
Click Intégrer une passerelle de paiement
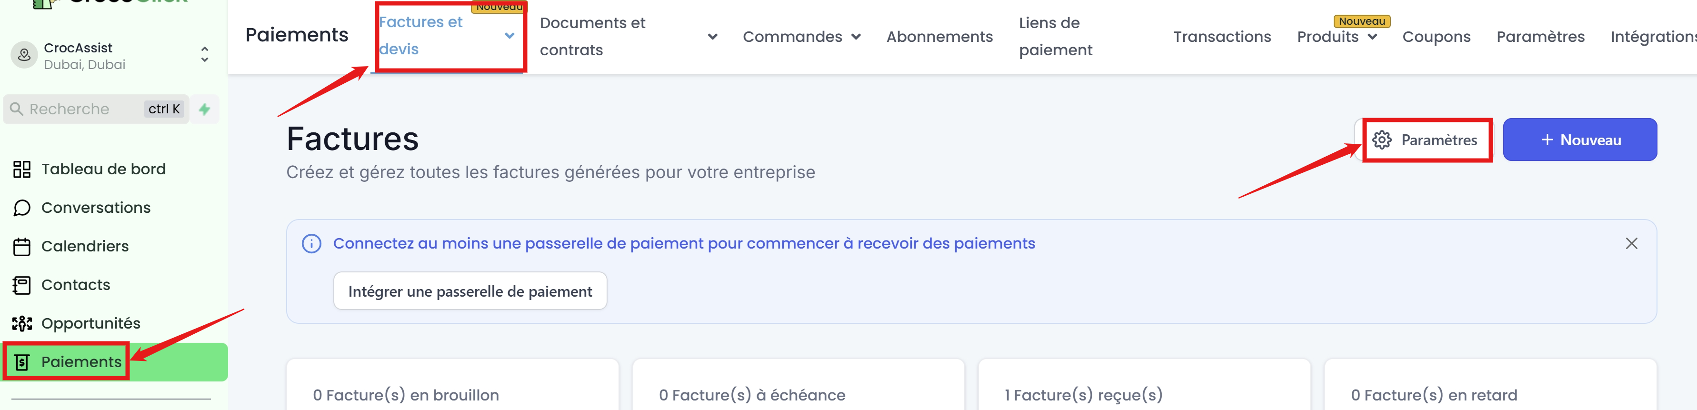coord(469,291)
